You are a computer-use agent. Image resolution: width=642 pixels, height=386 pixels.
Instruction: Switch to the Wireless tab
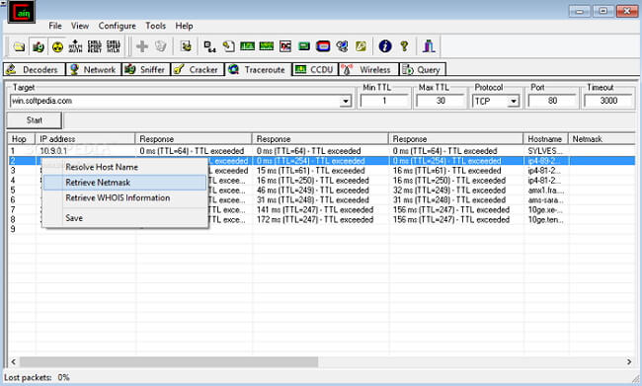pyautogui.click(x=368, y=69)
